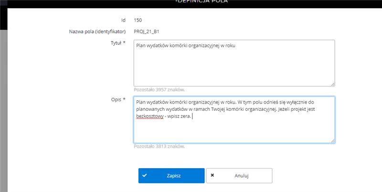Viewport: 382px width, 192px height.
Task: Click the "Definicja pola" dialog header title
Action: pyautogui.click(x=201, y=1)
